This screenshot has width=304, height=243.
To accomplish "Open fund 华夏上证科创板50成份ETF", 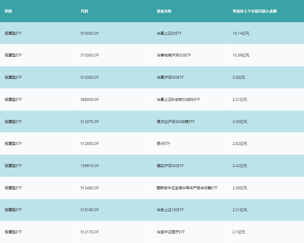I will pos(178,99).
